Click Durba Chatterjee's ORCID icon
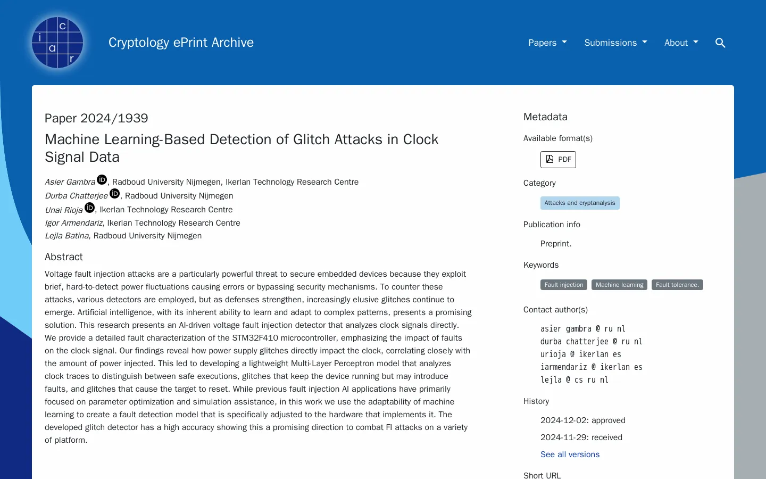This screenshot has width=766, height=479. [x=114, y=194]
